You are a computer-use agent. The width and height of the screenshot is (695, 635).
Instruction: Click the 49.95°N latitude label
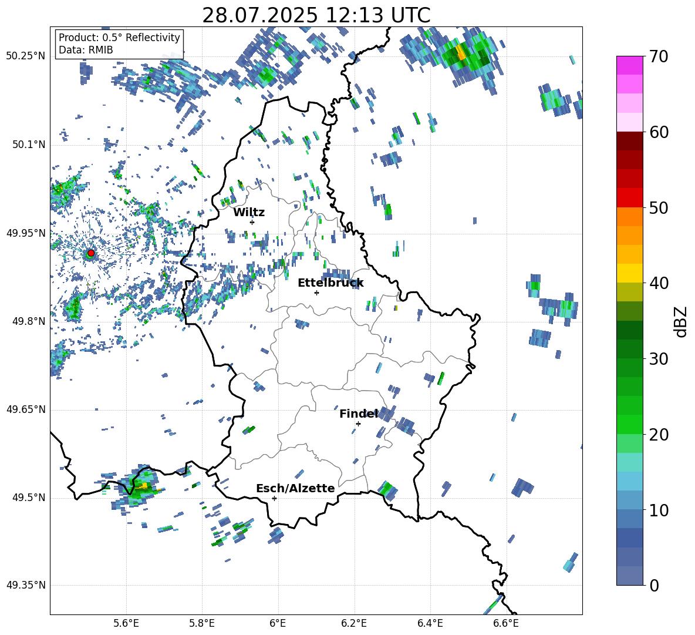point(26,233)
